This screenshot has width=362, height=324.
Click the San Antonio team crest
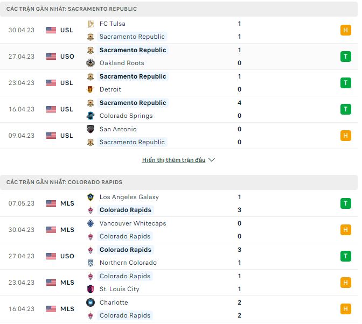click(x=90, y=129)
